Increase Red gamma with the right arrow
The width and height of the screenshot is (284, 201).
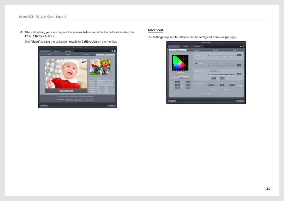(214, 85)
